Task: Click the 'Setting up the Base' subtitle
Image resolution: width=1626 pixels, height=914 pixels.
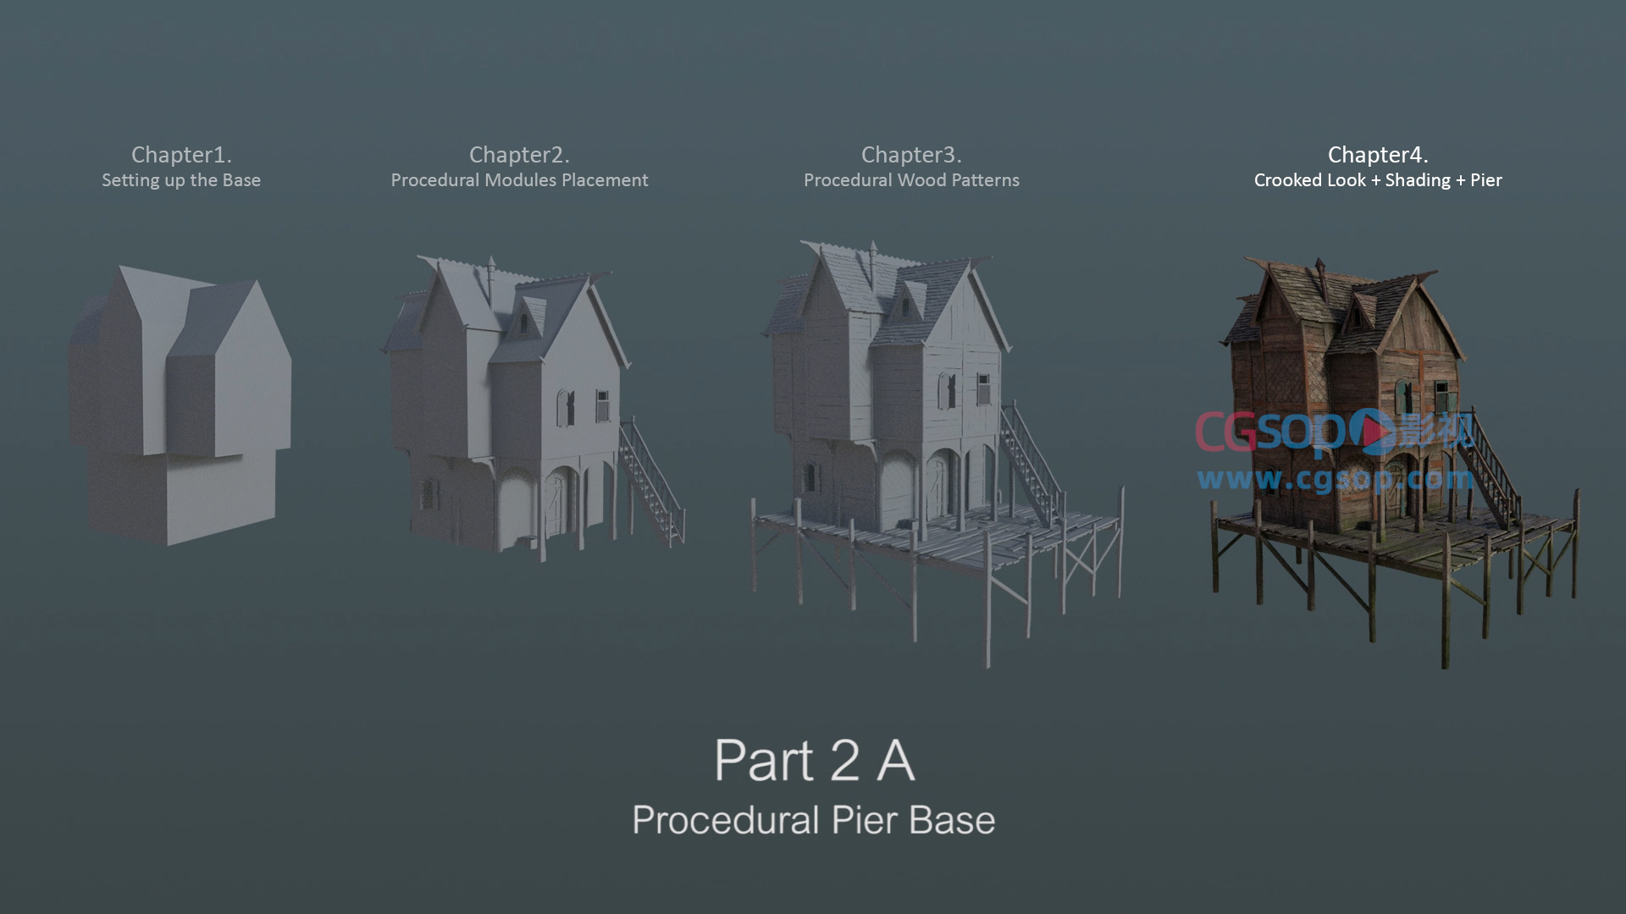Action: tap(181, 180)
